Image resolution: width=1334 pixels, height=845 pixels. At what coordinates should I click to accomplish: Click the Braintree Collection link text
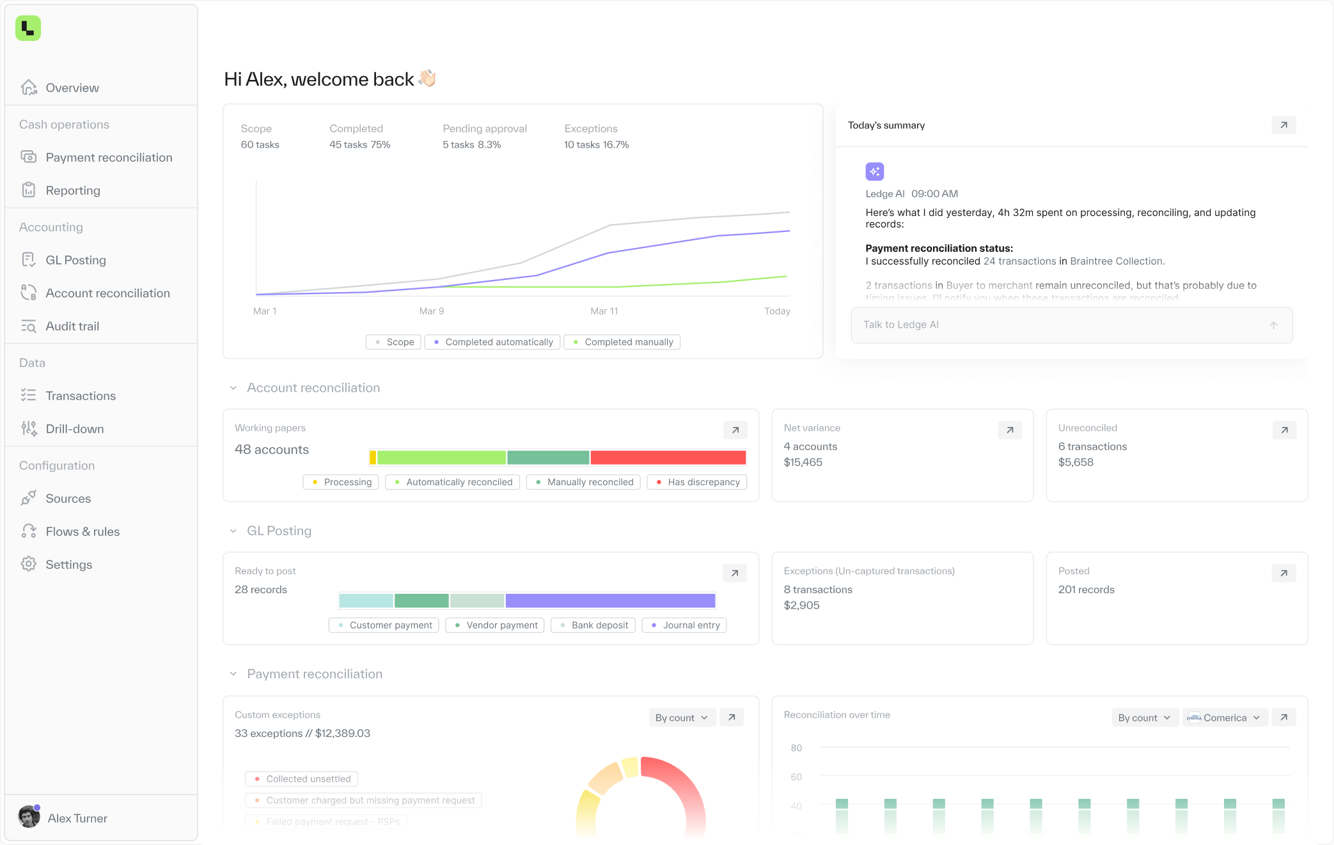[x=1116, y=261]
